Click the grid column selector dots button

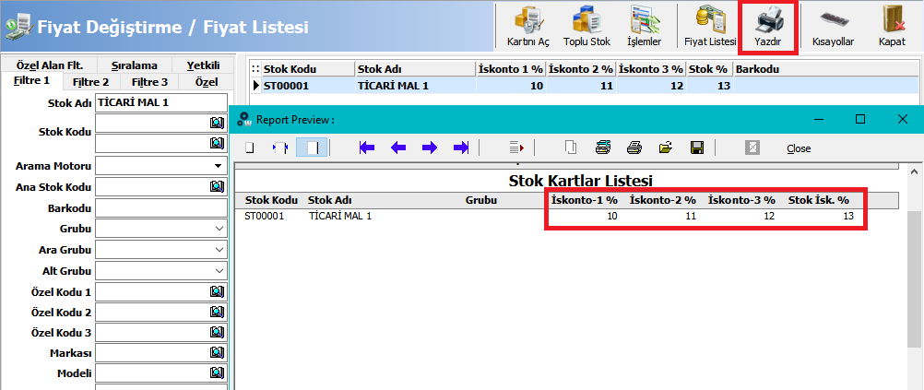[255, 69]
